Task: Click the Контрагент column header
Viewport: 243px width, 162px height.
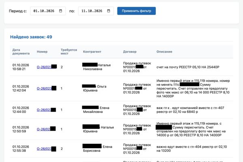Action: pyautogui.click(x=92, y=51)
